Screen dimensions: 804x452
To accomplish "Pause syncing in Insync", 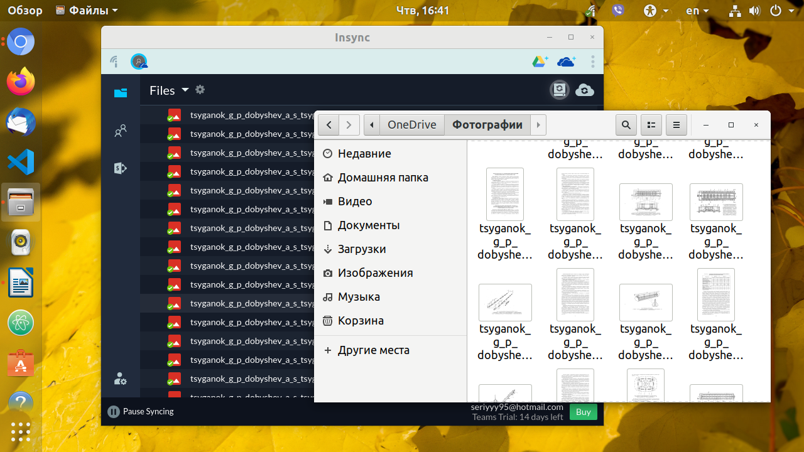I will pyautogui.click(x=141, y=412).
